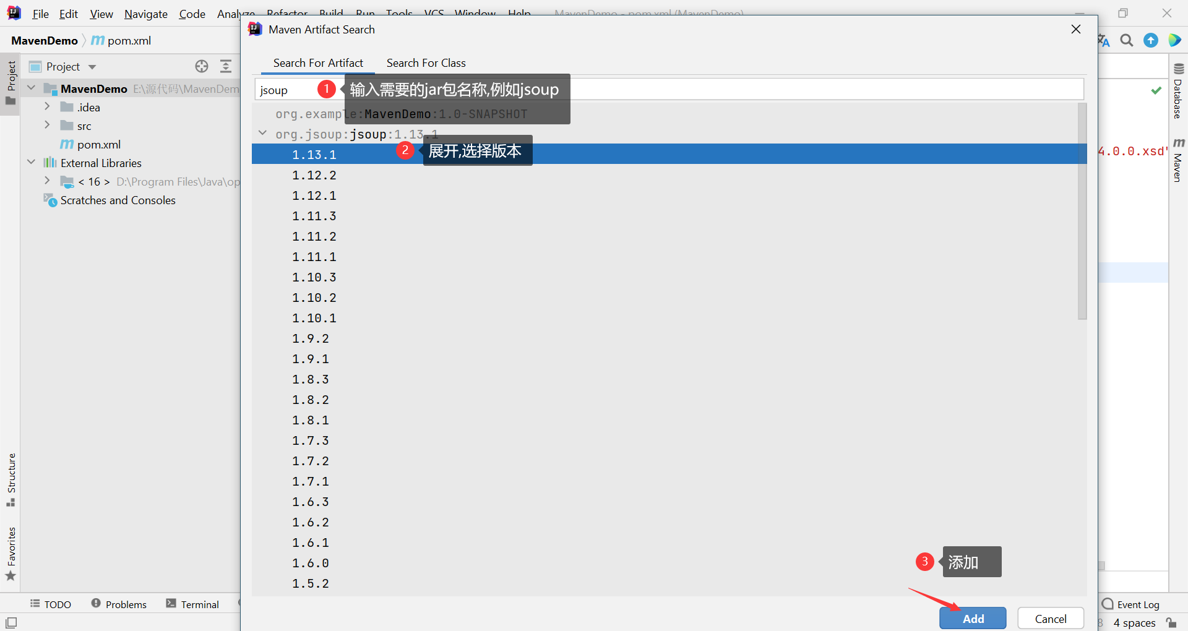This screenshot has width=1188, height=631.
Task: Click the version list vertical scrollbar
Action: 1082,212
